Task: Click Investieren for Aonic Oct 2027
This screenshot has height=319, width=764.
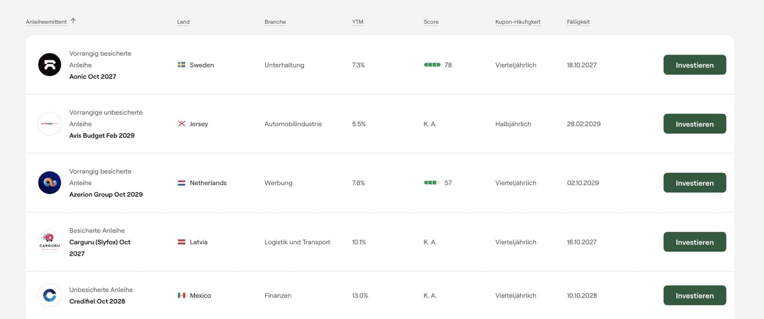Action: 694,65
